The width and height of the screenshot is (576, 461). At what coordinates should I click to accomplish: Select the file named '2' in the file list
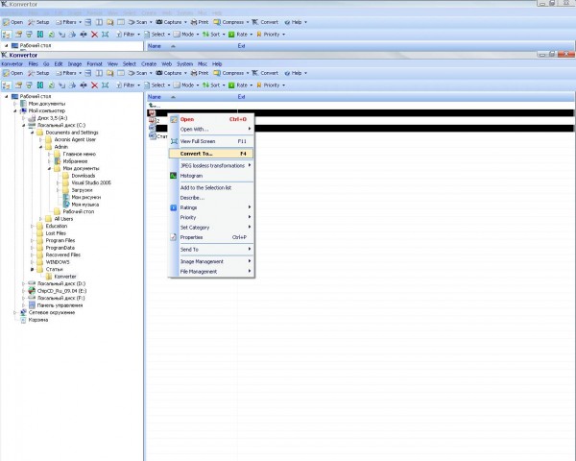pyautogui.click(x=155, y=121)
